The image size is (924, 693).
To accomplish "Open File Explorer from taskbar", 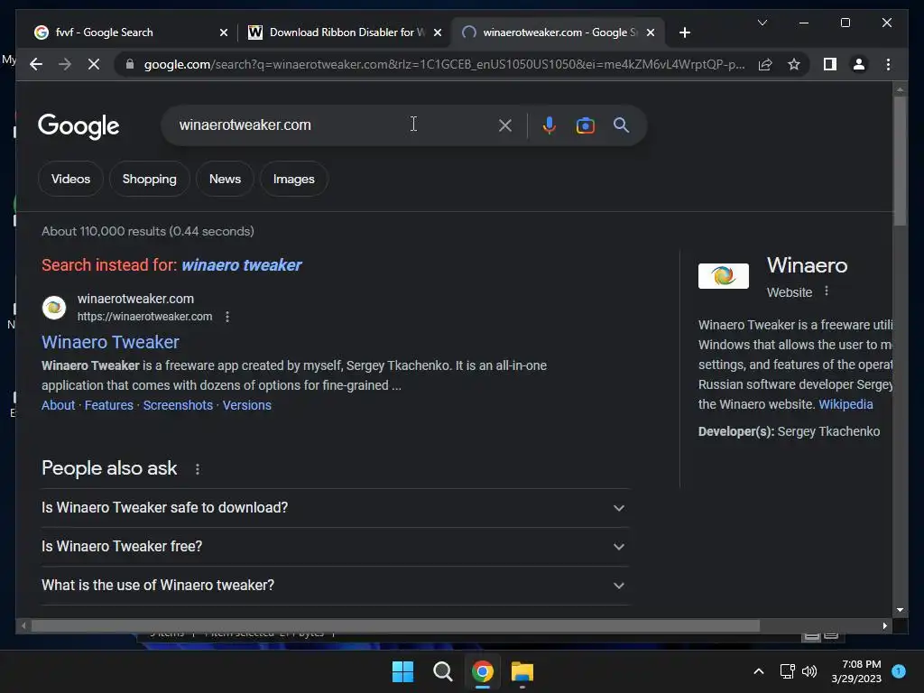I will pyautogui.click(x=522, y=671).
